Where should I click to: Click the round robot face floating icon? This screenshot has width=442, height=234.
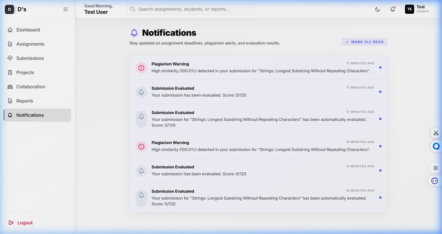pos(435,181)
